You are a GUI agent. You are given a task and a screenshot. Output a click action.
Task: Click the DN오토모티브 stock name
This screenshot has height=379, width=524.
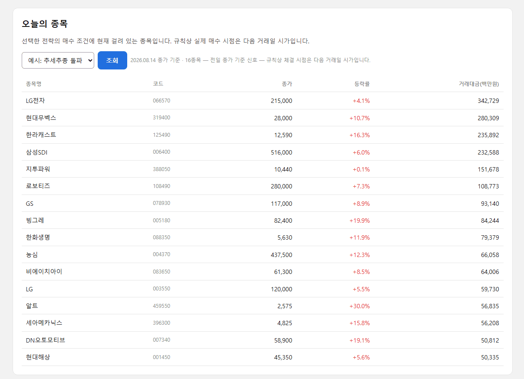[x=45, y=340]
